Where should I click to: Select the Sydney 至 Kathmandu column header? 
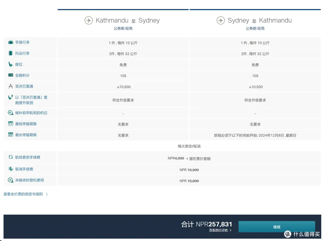260,20
